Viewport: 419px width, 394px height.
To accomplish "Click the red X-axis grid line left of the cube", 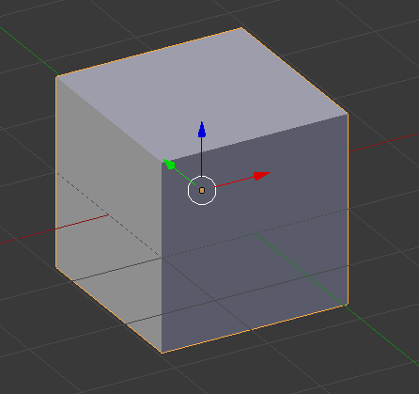I will tap(28, 236).
